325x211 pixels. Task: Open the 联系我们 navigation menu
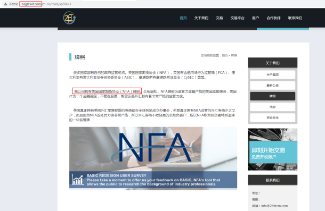[295, 18]
